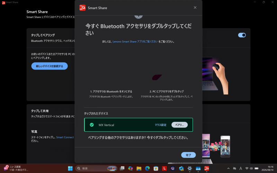The image size is (277, 173).
Task: Click the タップされたデバイス label
Action: (x=96, y=113)
